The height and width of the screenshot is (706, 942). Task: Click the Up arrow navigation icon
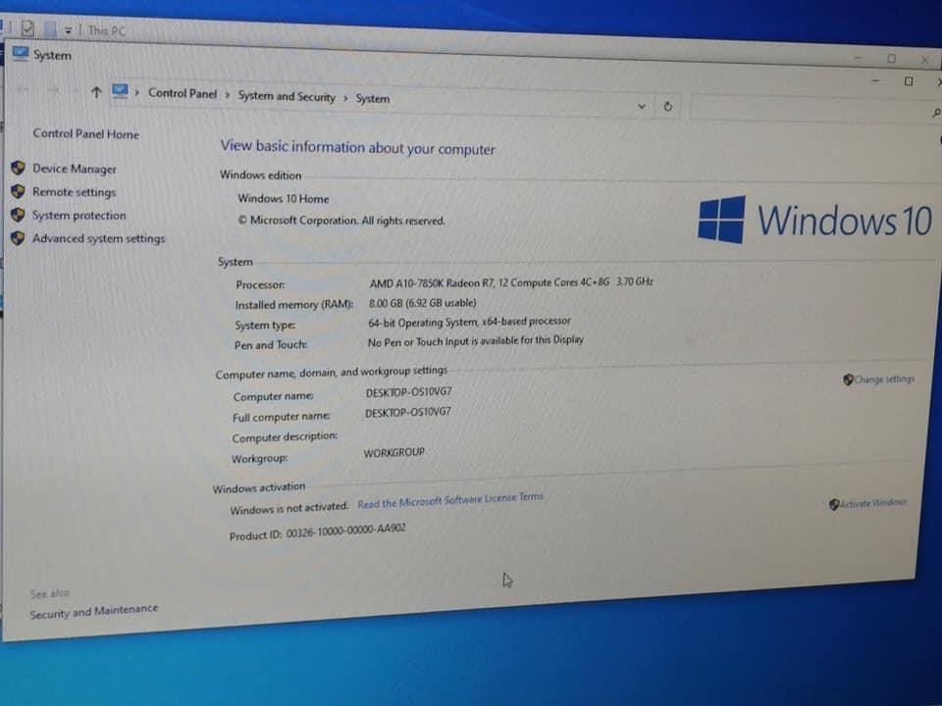(x=96, y=92)
